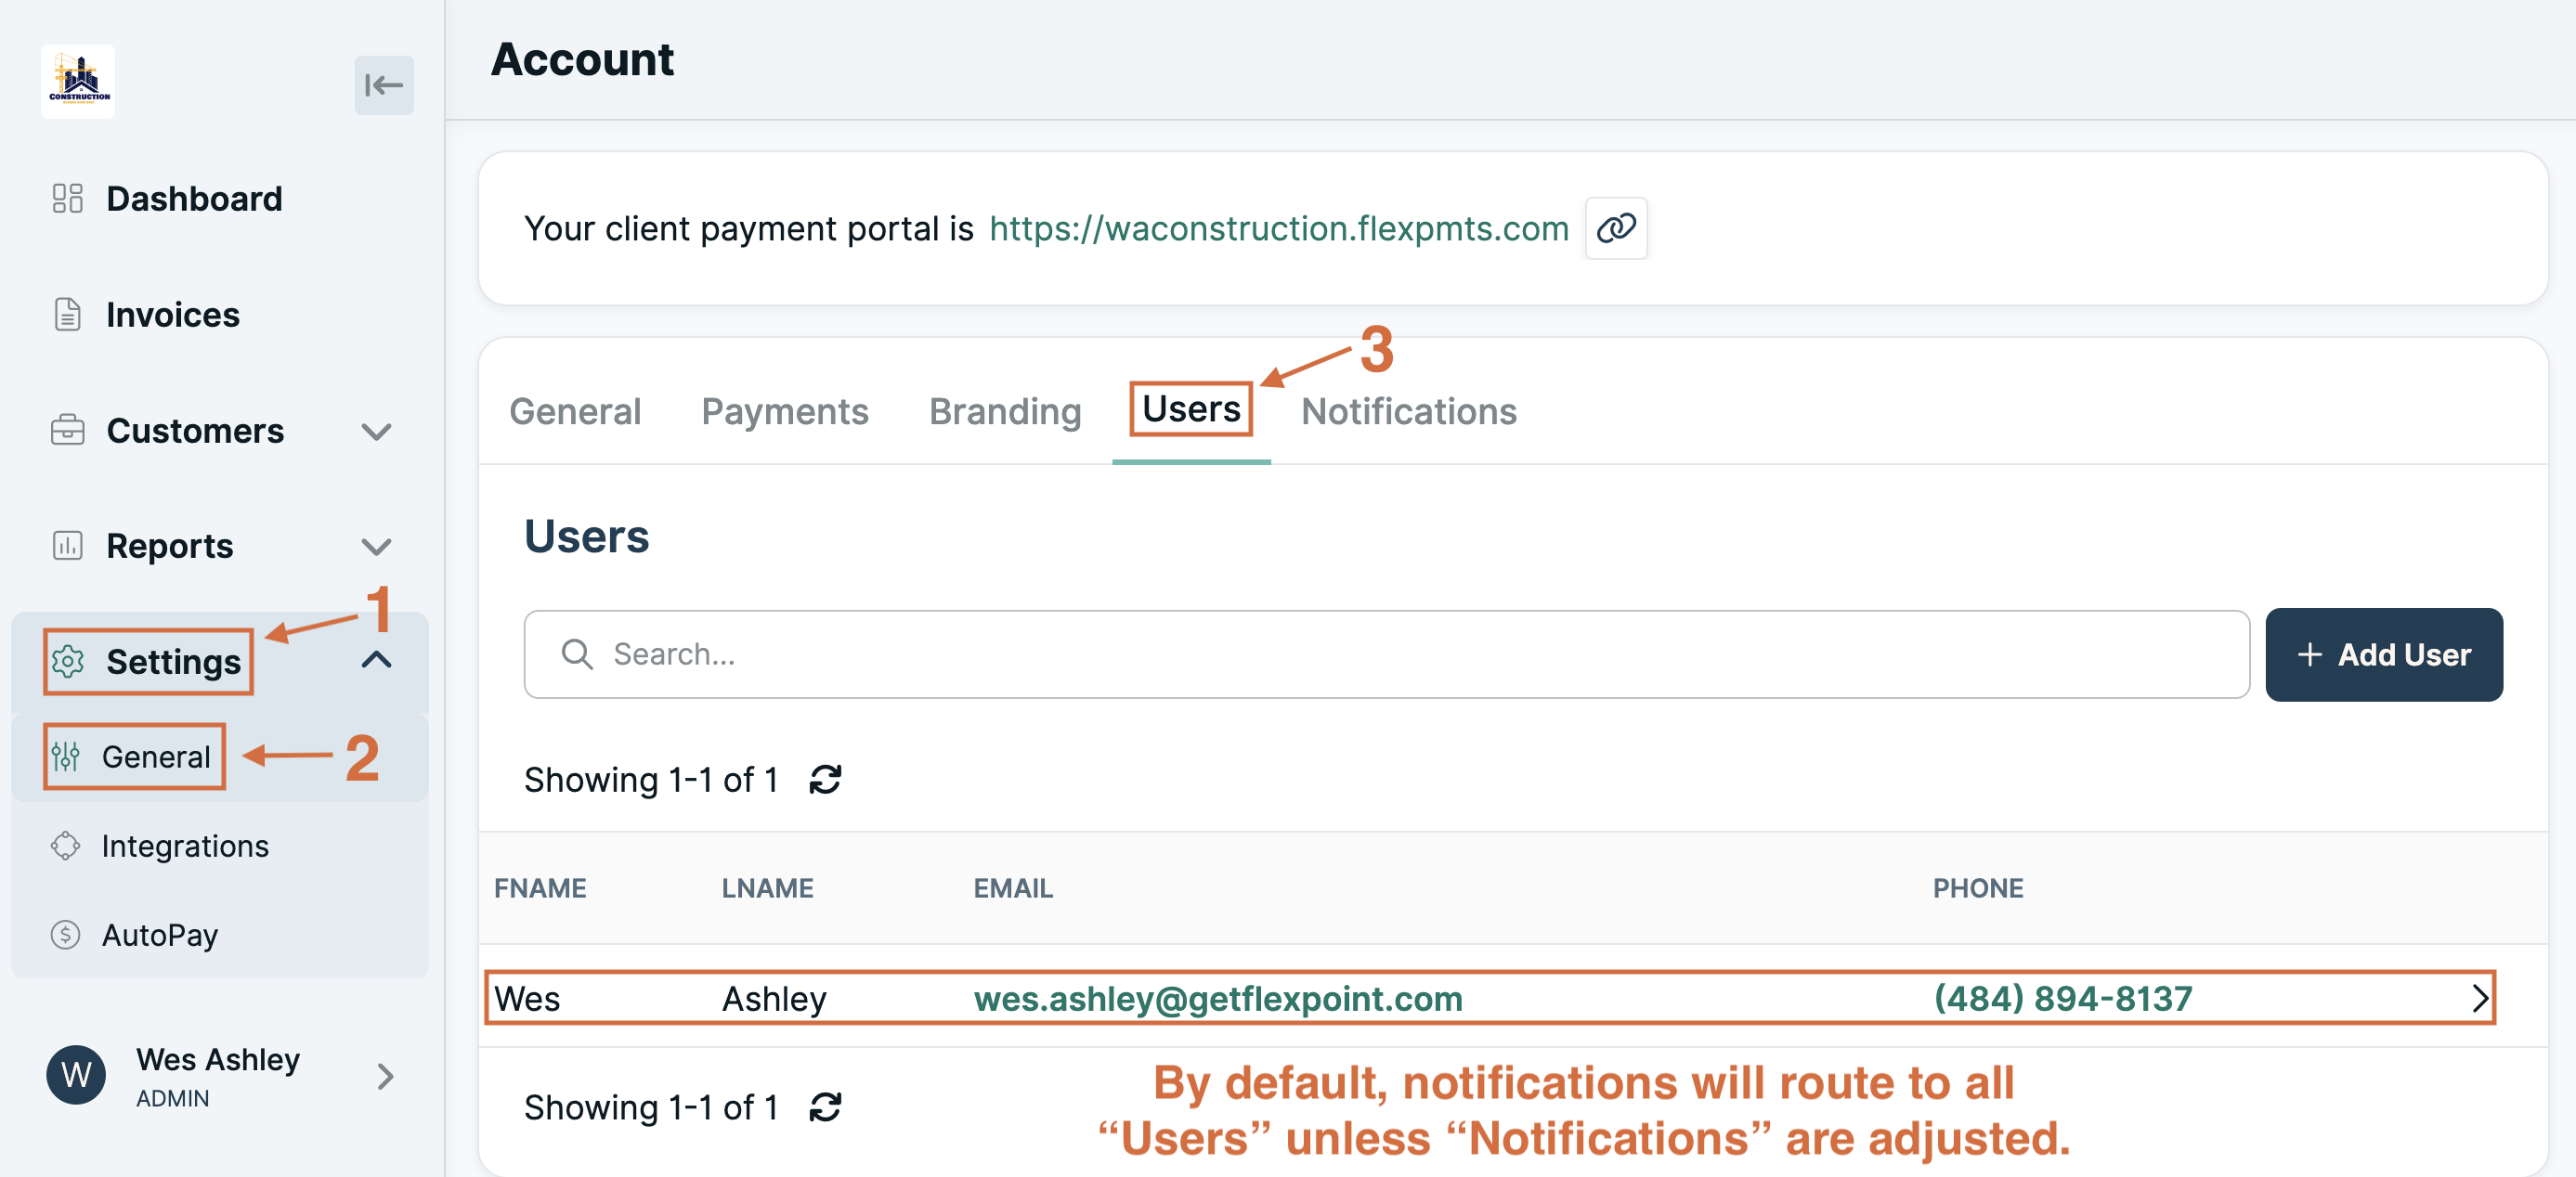
Task: Expand the Reports section chevron
Action: click(377, 546)
